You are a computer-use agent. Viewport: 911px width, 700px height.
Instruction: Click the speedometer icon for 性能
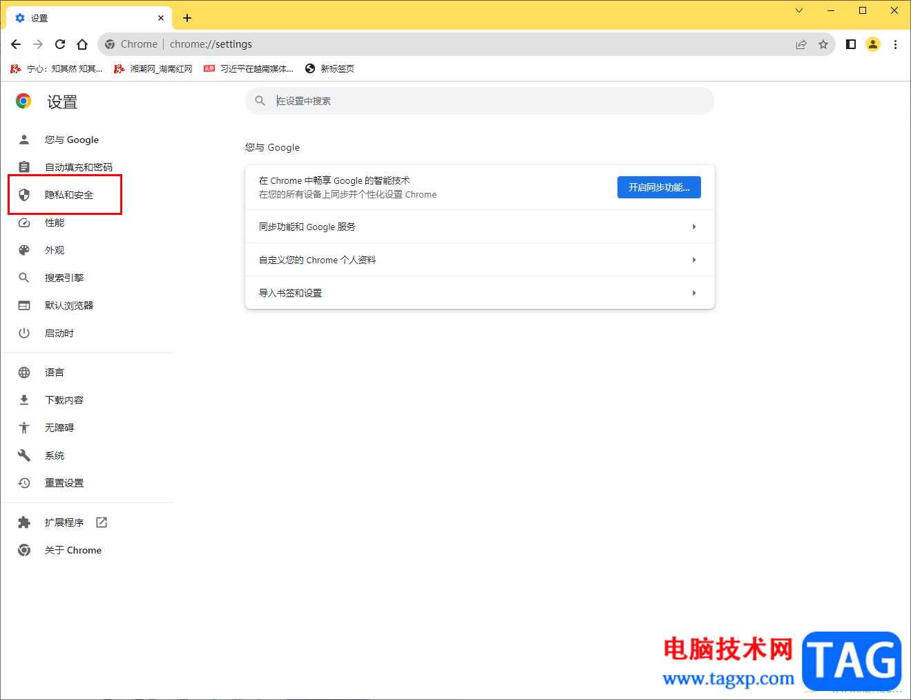tap(24, 223)
